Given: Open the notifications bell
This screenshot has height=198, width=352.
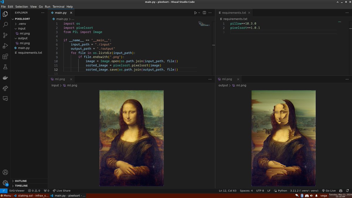Looking at the screenshot, I should tap(348, 191).
